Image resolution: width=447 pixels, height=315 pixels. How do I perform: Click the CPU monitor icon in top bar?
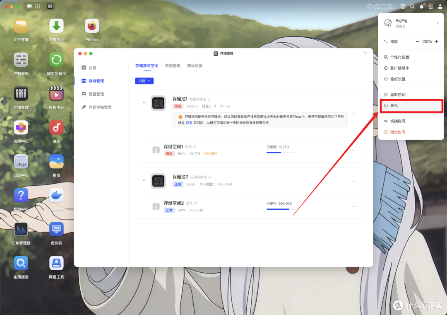(370, 7)
